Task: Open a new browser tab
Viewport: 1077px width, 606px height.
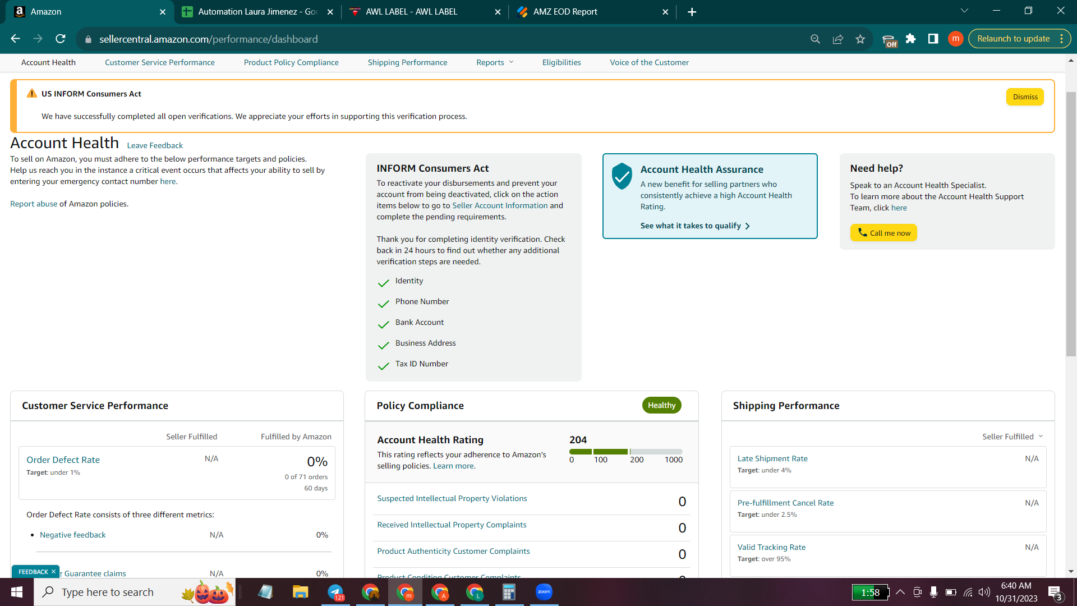Action: coord(692,12)
